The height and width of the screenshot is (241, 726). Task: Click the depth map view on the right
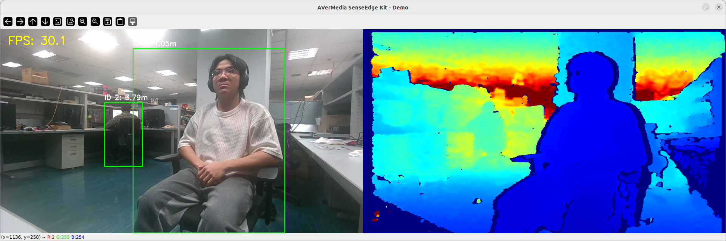tap(544, 131)
